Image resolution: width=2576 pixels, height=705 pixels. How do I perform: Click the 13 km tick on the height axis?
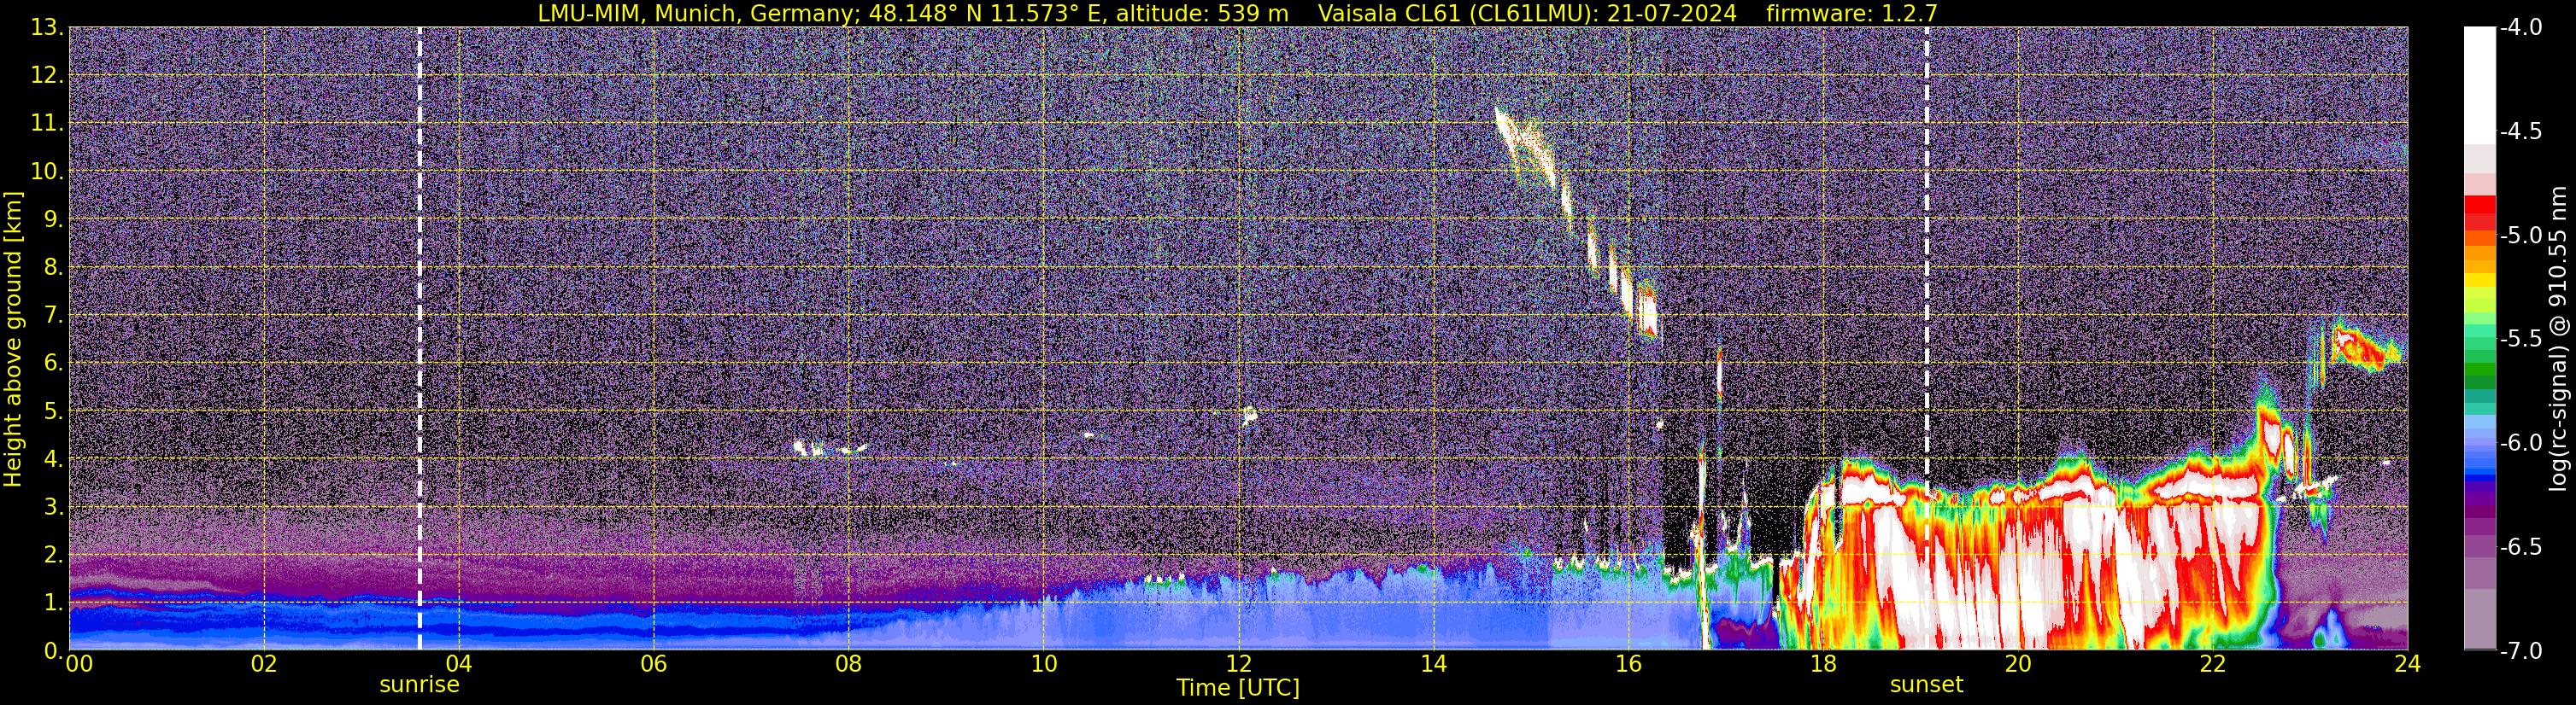[x=47, y=27]
